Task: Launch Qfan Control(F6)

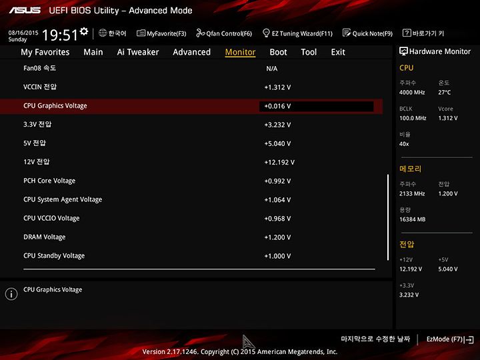Action: click(224, 33)
